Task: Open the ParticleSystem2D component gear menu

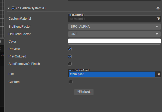Action: point(158,8)
